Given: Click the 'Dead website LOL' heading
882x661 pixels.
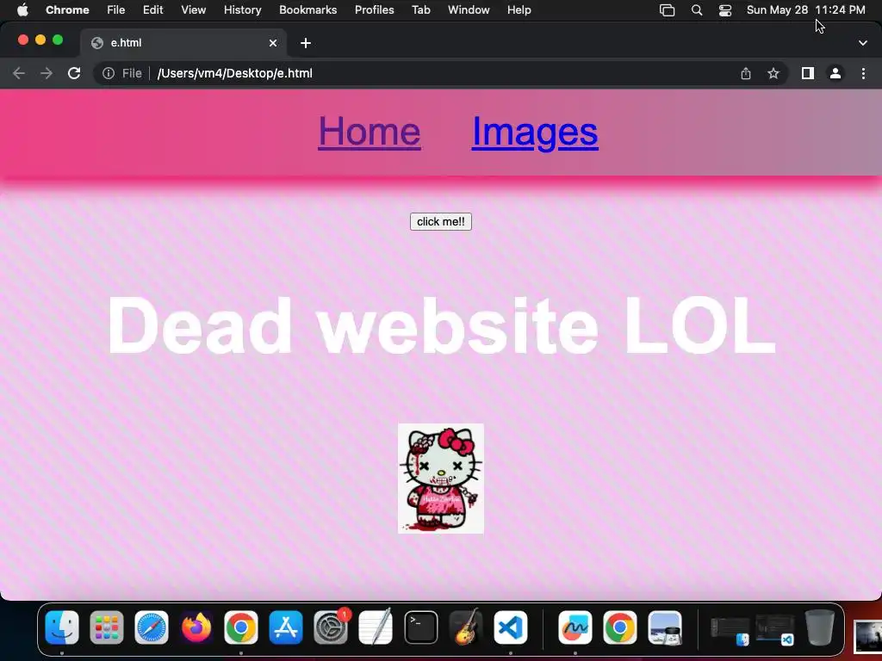Looking at the screenshot, I should pos(441,324).
